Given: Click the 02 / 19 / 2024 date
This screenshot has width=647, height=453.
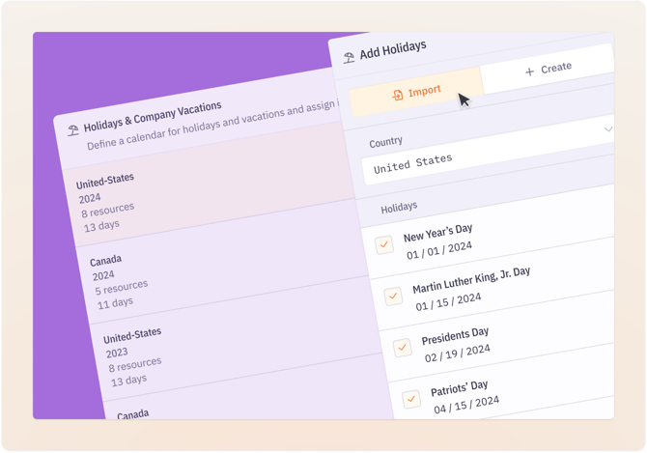Looking at the screenshot, I should [458, 353].
